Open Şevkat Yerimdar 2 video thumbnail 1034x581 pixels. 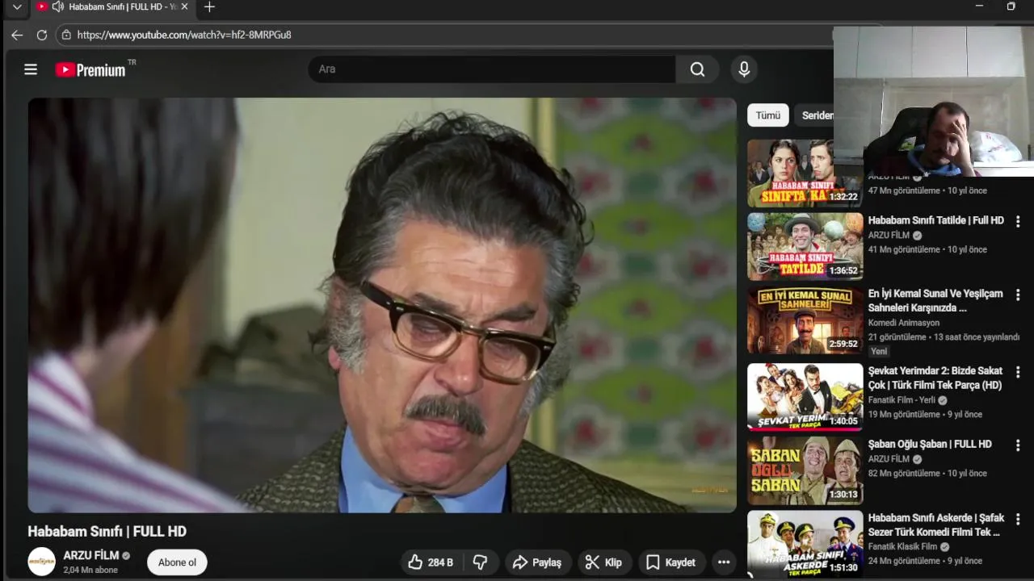click(805, 396)
